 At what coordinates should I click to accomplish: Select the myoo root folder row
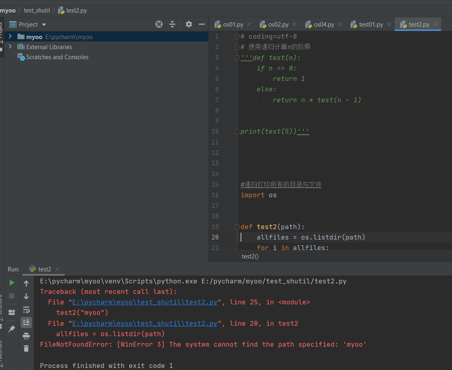click(106, 37)
